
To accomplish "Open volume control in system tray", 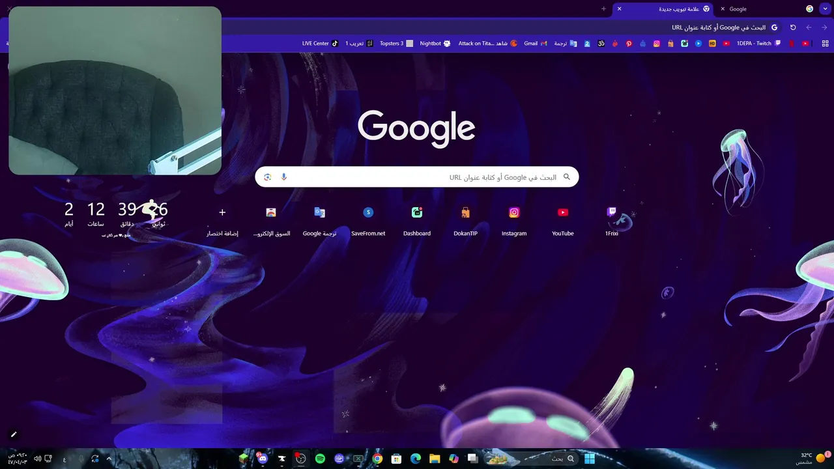I will click(x=37, y=459).
